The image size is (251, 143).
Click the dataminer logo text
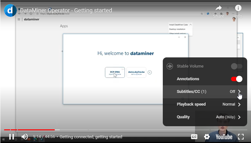point(31,19)
